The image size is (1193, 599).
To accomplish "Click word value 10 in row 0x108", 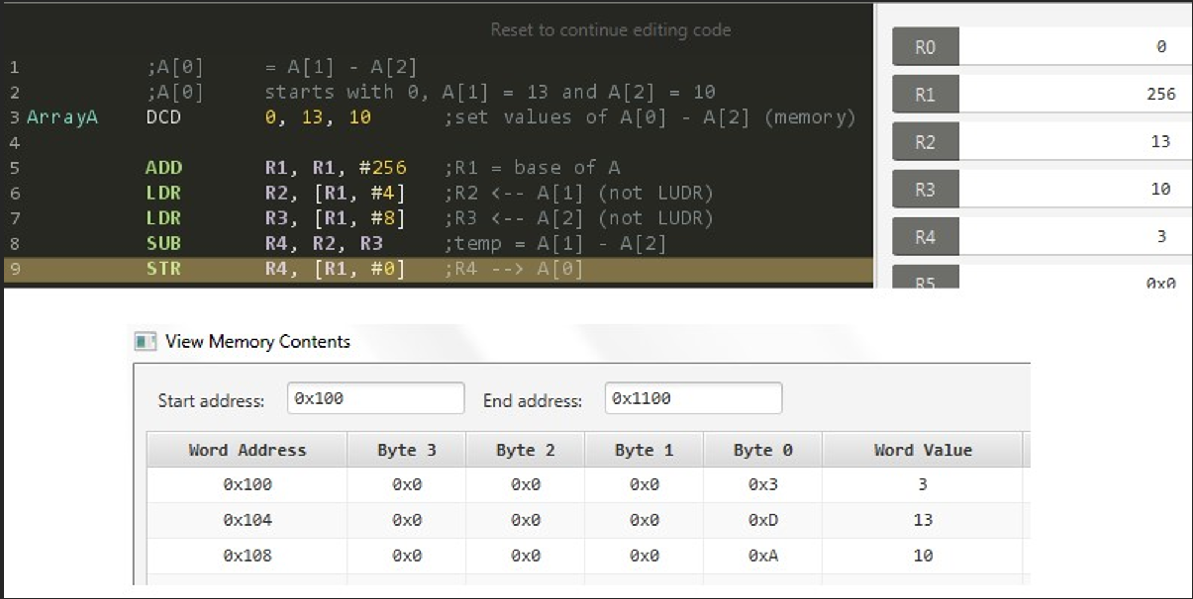I will (923, 555).
